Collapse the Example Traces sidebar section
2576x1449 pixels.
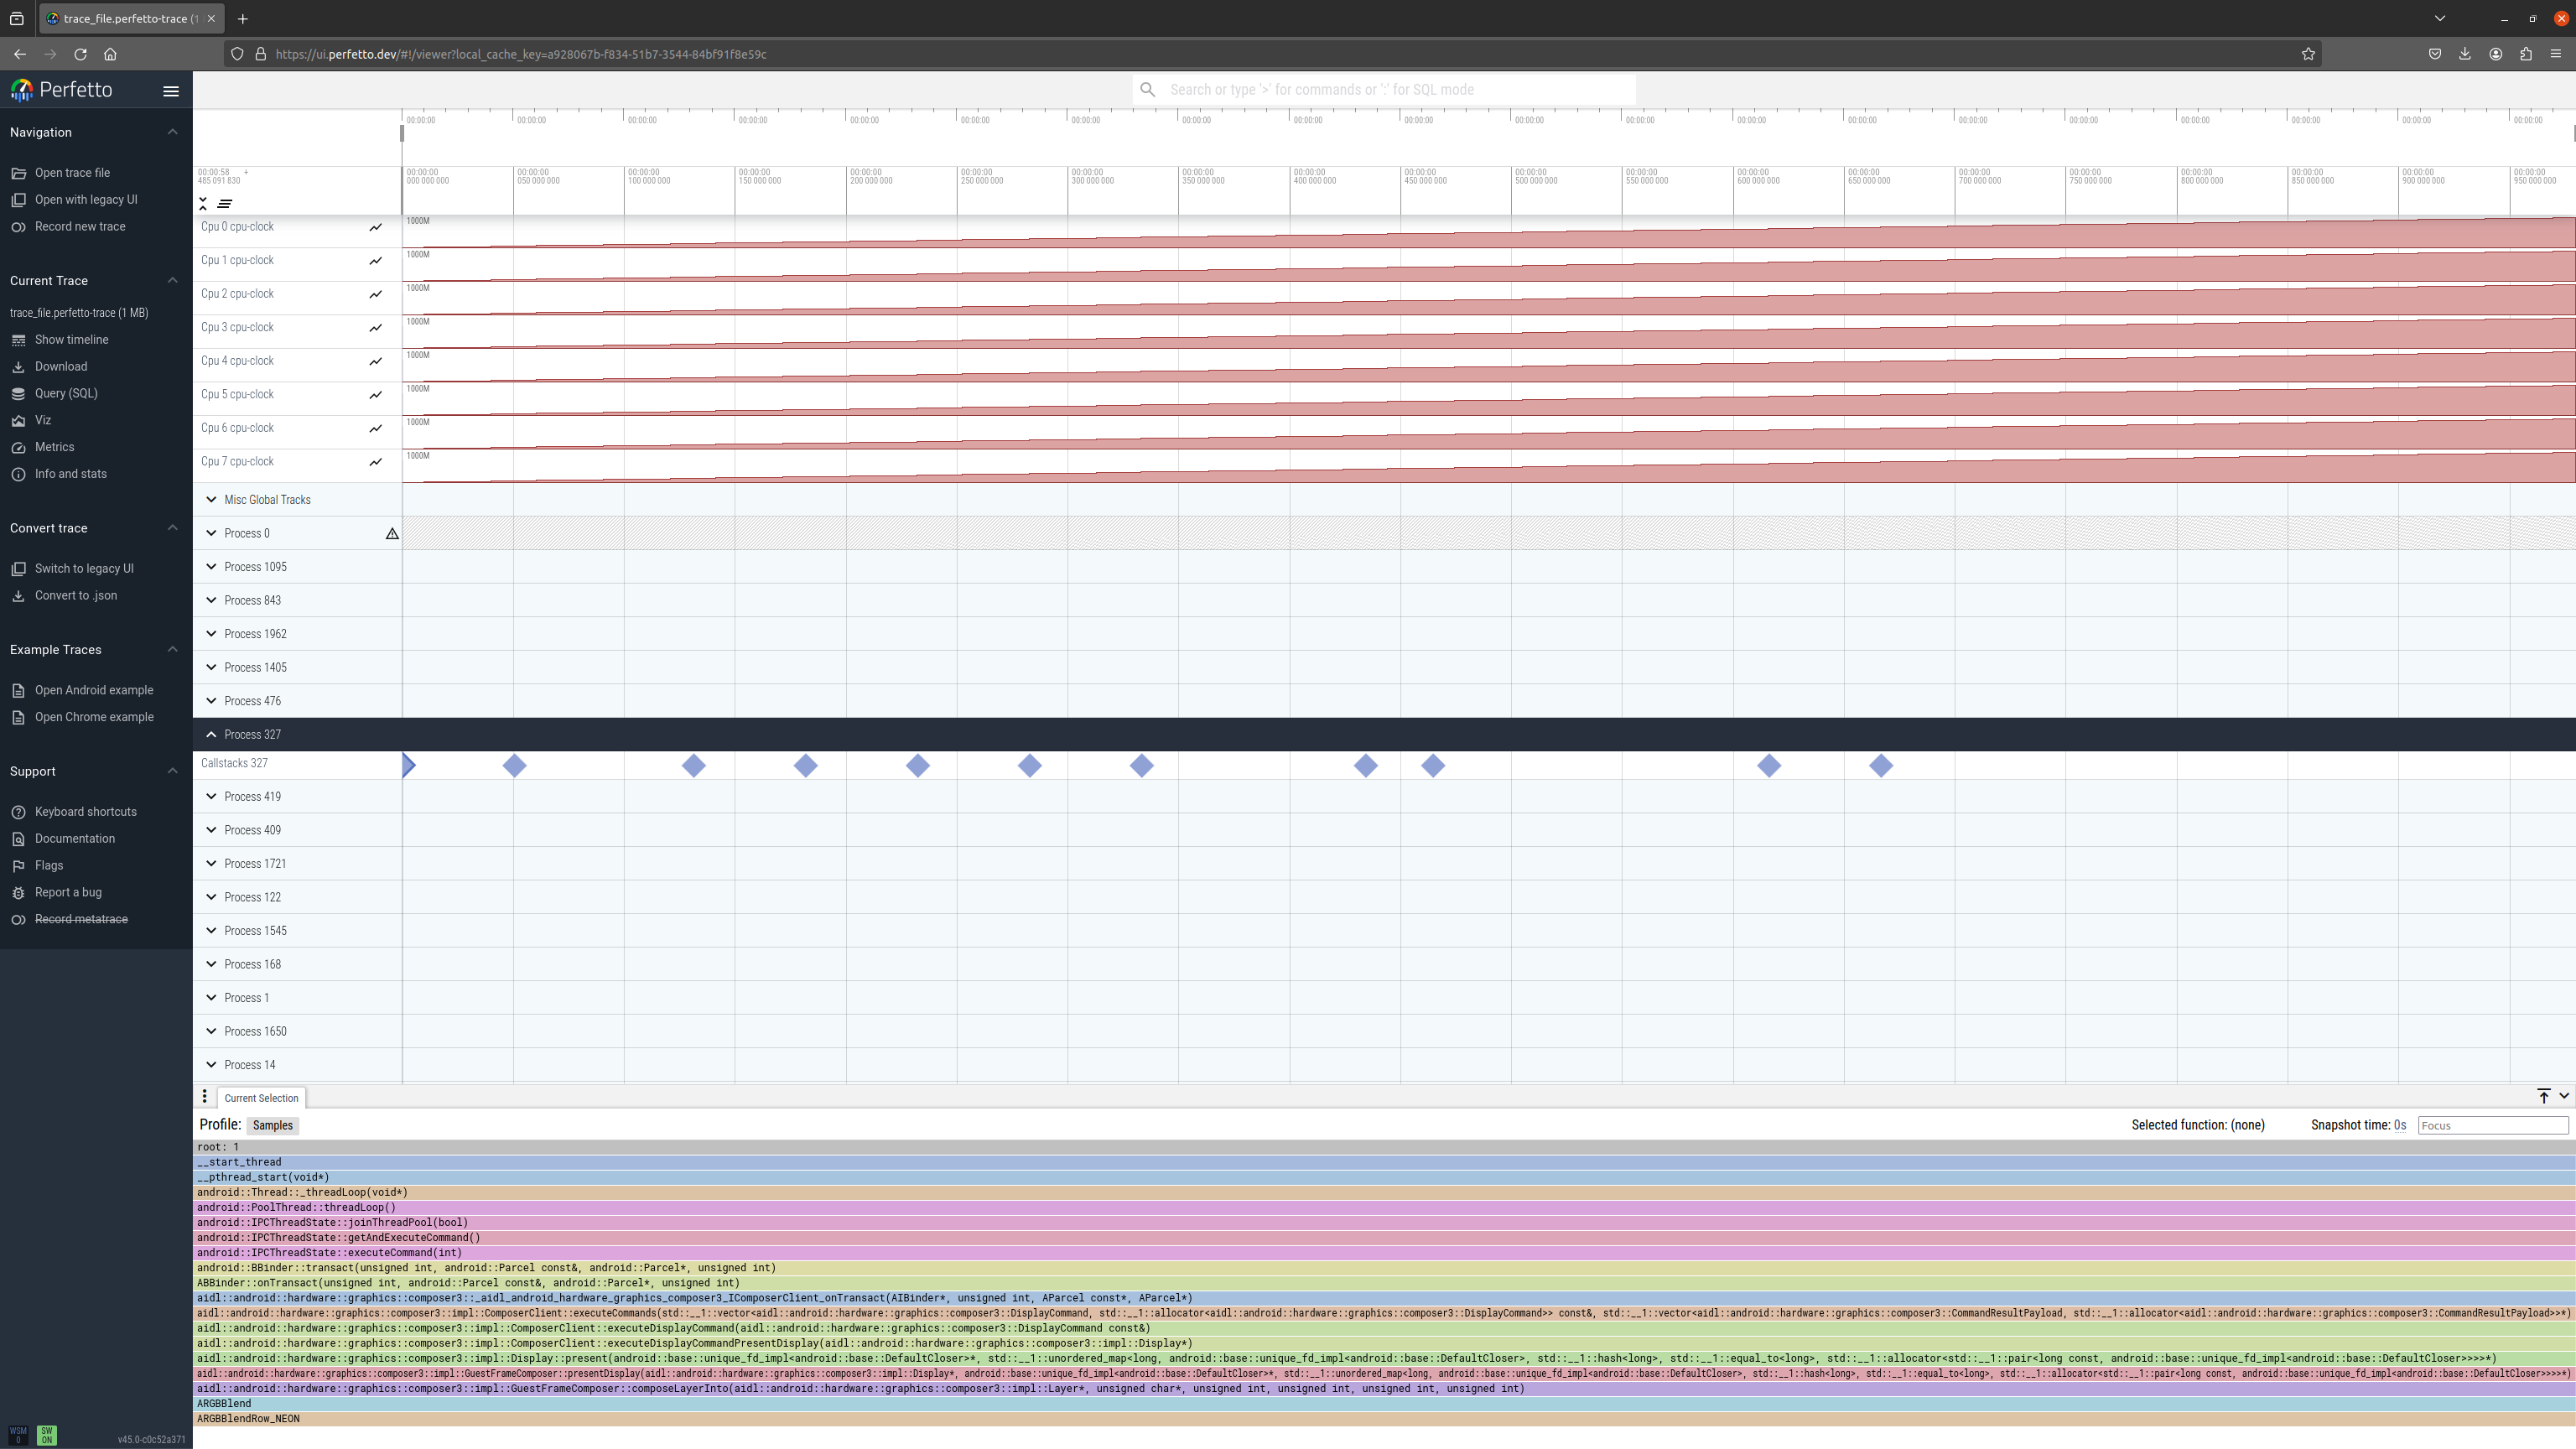pyautogui.click(x=172, y=650)
